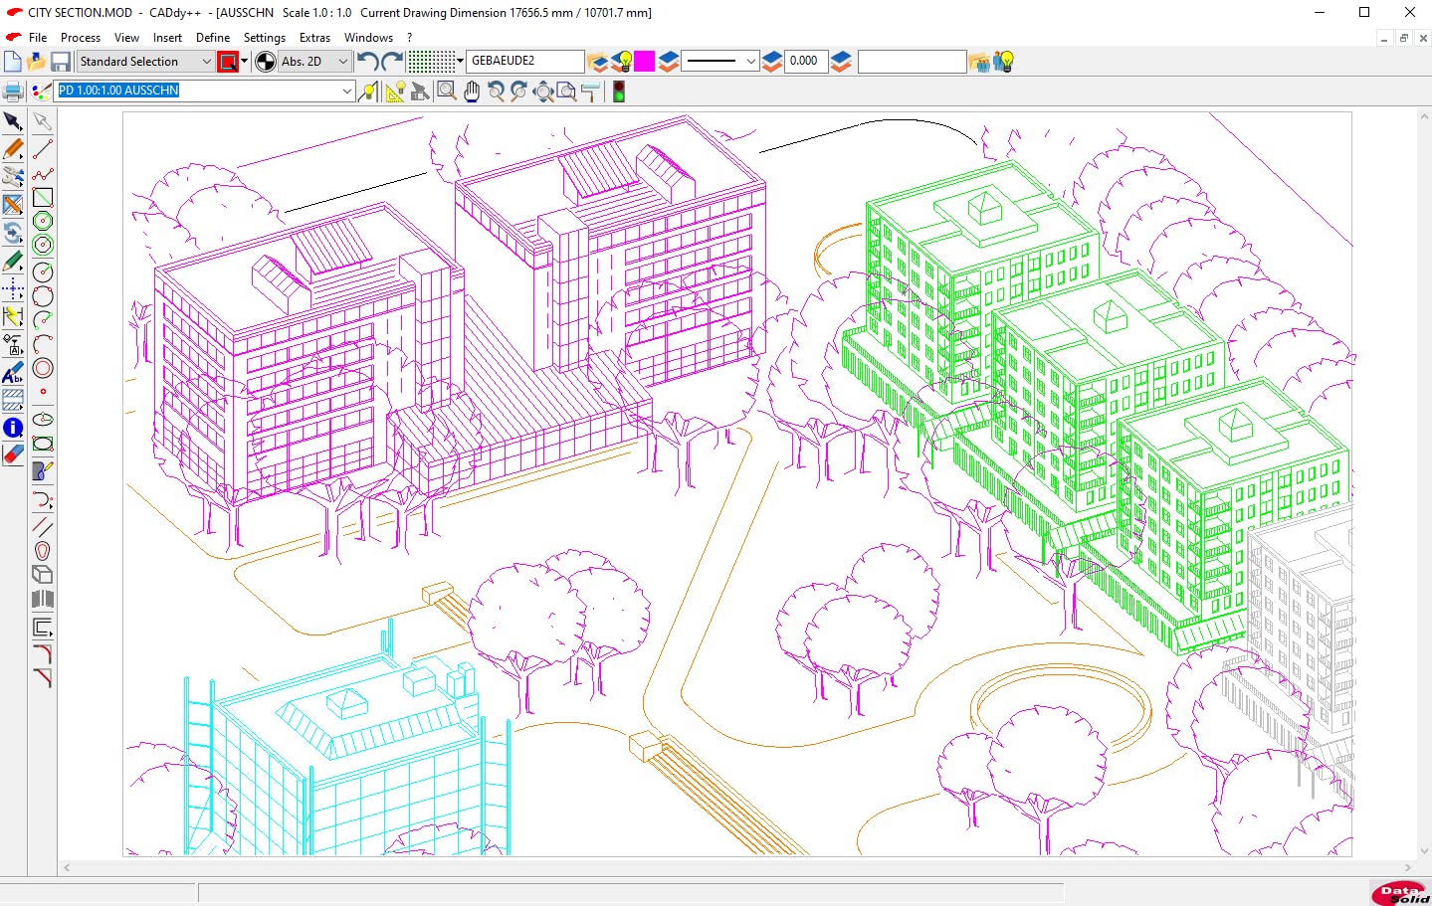
Task: Click the layer stack icon after the color swatch
Action: pos(669,62)
